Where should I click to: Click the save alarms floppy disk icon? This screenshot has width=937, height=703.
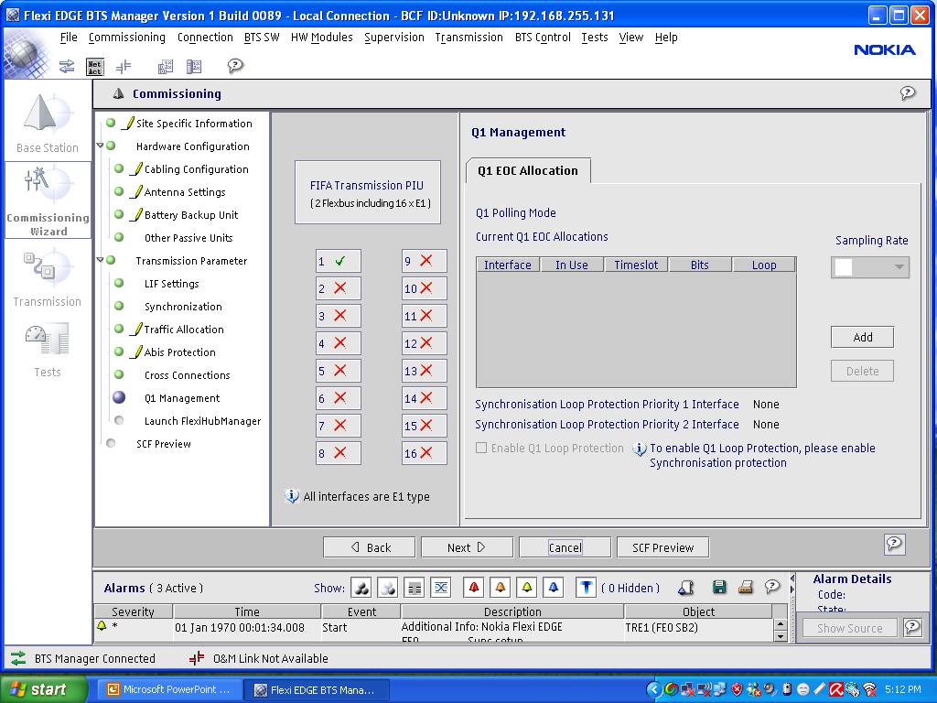pos(719,588)
